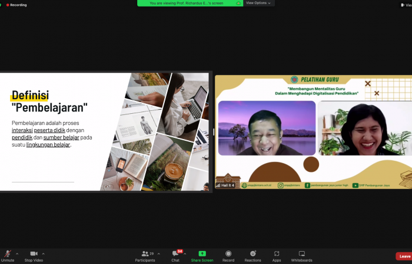This screenshot has height=264, width=412.
Task: Open View Options dropdown
Action: [258, 3]
